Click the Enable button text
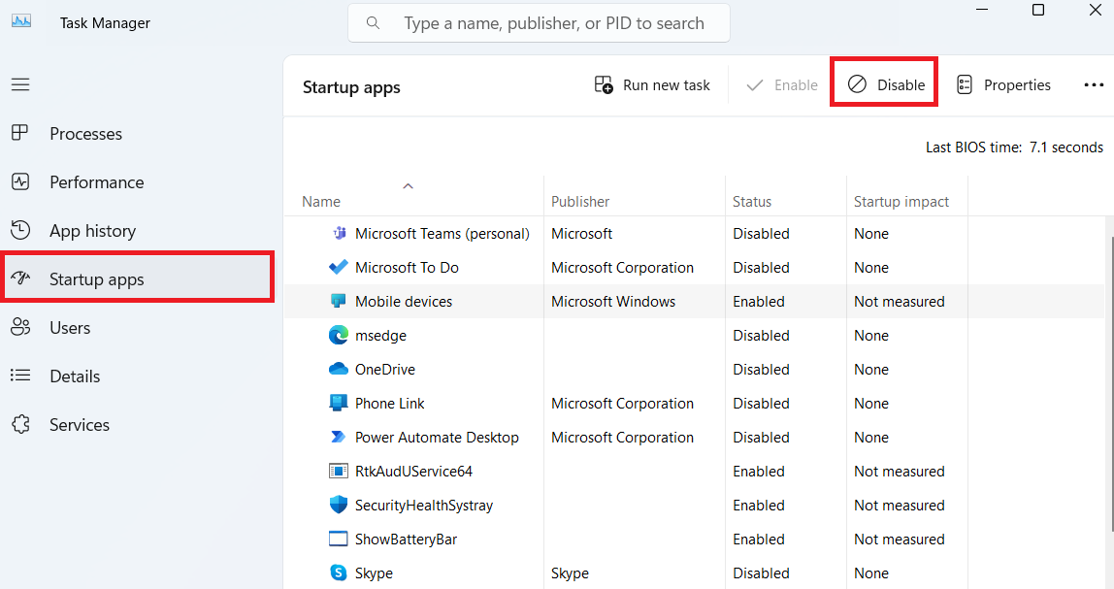Viewport: 1114px width, 589px height. [x=796, y=85]
